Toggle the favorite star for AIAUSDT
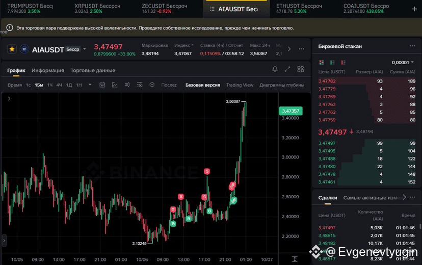 pos(12,49)
